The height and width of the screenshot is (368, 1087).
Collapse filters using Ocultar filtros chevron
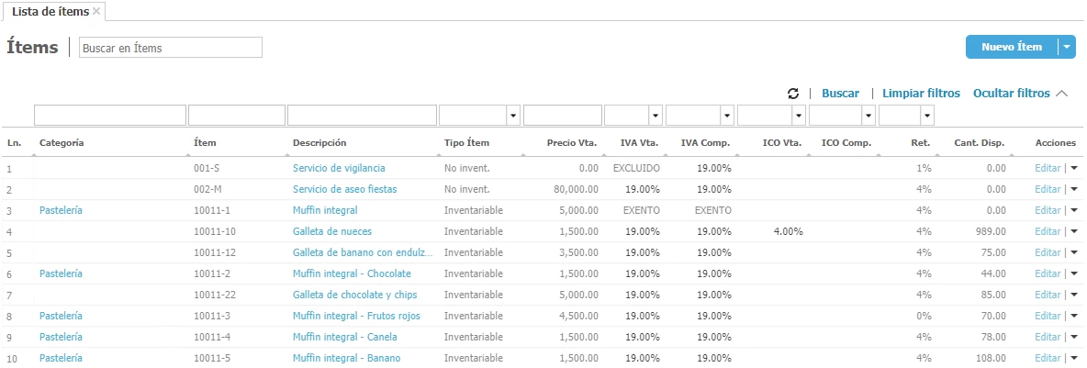pyautogui.click(x=1062, y=94)
